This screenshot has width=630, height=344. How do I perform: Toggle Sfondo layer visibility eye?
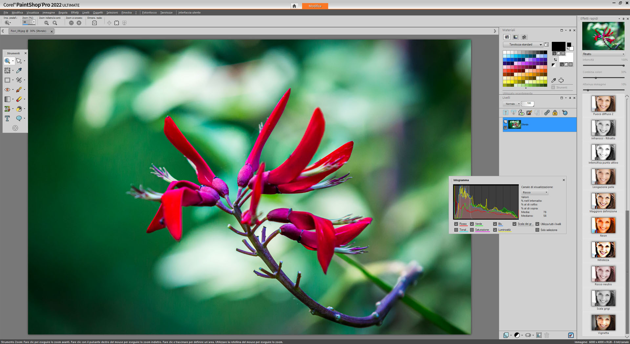(x=505, y=127)
